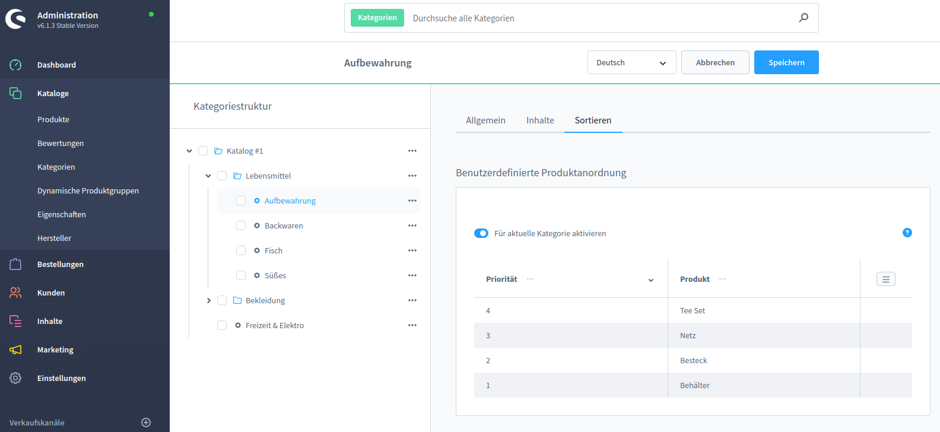Expand the Bekleidung tree node
The height and width of the screenshot is (432, 940).
click(208, 300)
